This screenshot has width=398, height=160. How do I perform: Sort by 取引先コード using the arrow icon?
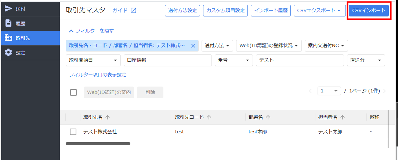coord(209,117)
